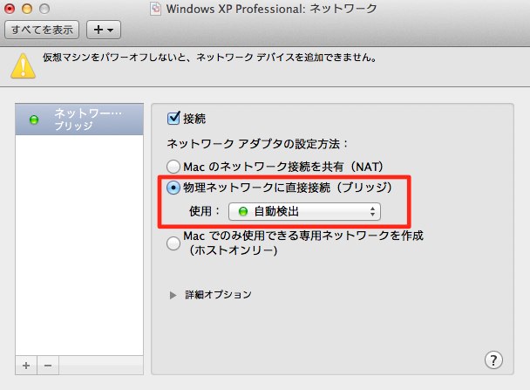Select Mac のネットワーク接続を共有 (NAT) option
Viewport: 530px width, 390px height.
click(x=173, y=167)
